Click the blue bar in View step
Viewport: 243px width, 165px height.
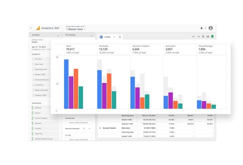pos(66,84)
